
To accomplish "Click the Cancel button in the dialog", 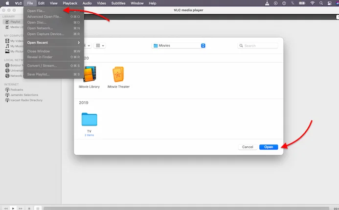I will tap(248, 147).
